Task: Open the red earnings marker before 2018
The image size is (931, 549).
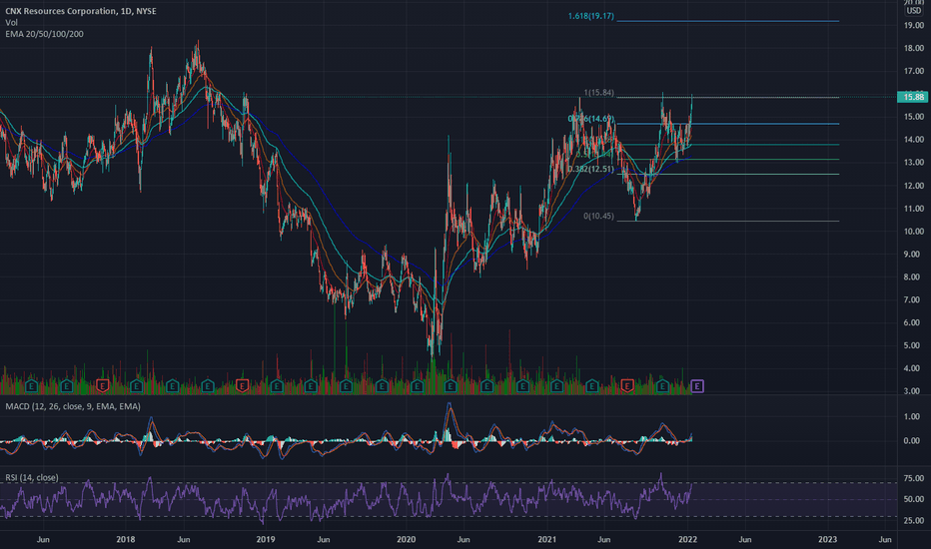Action: (x=102, y=386)
